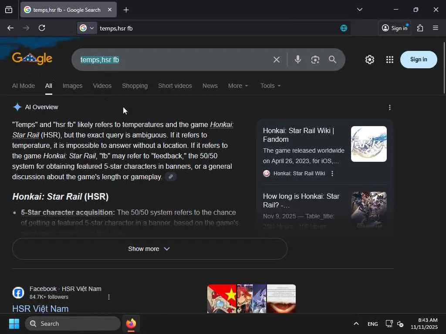Click the source link chip after gameplay

[x=171, y=177]
